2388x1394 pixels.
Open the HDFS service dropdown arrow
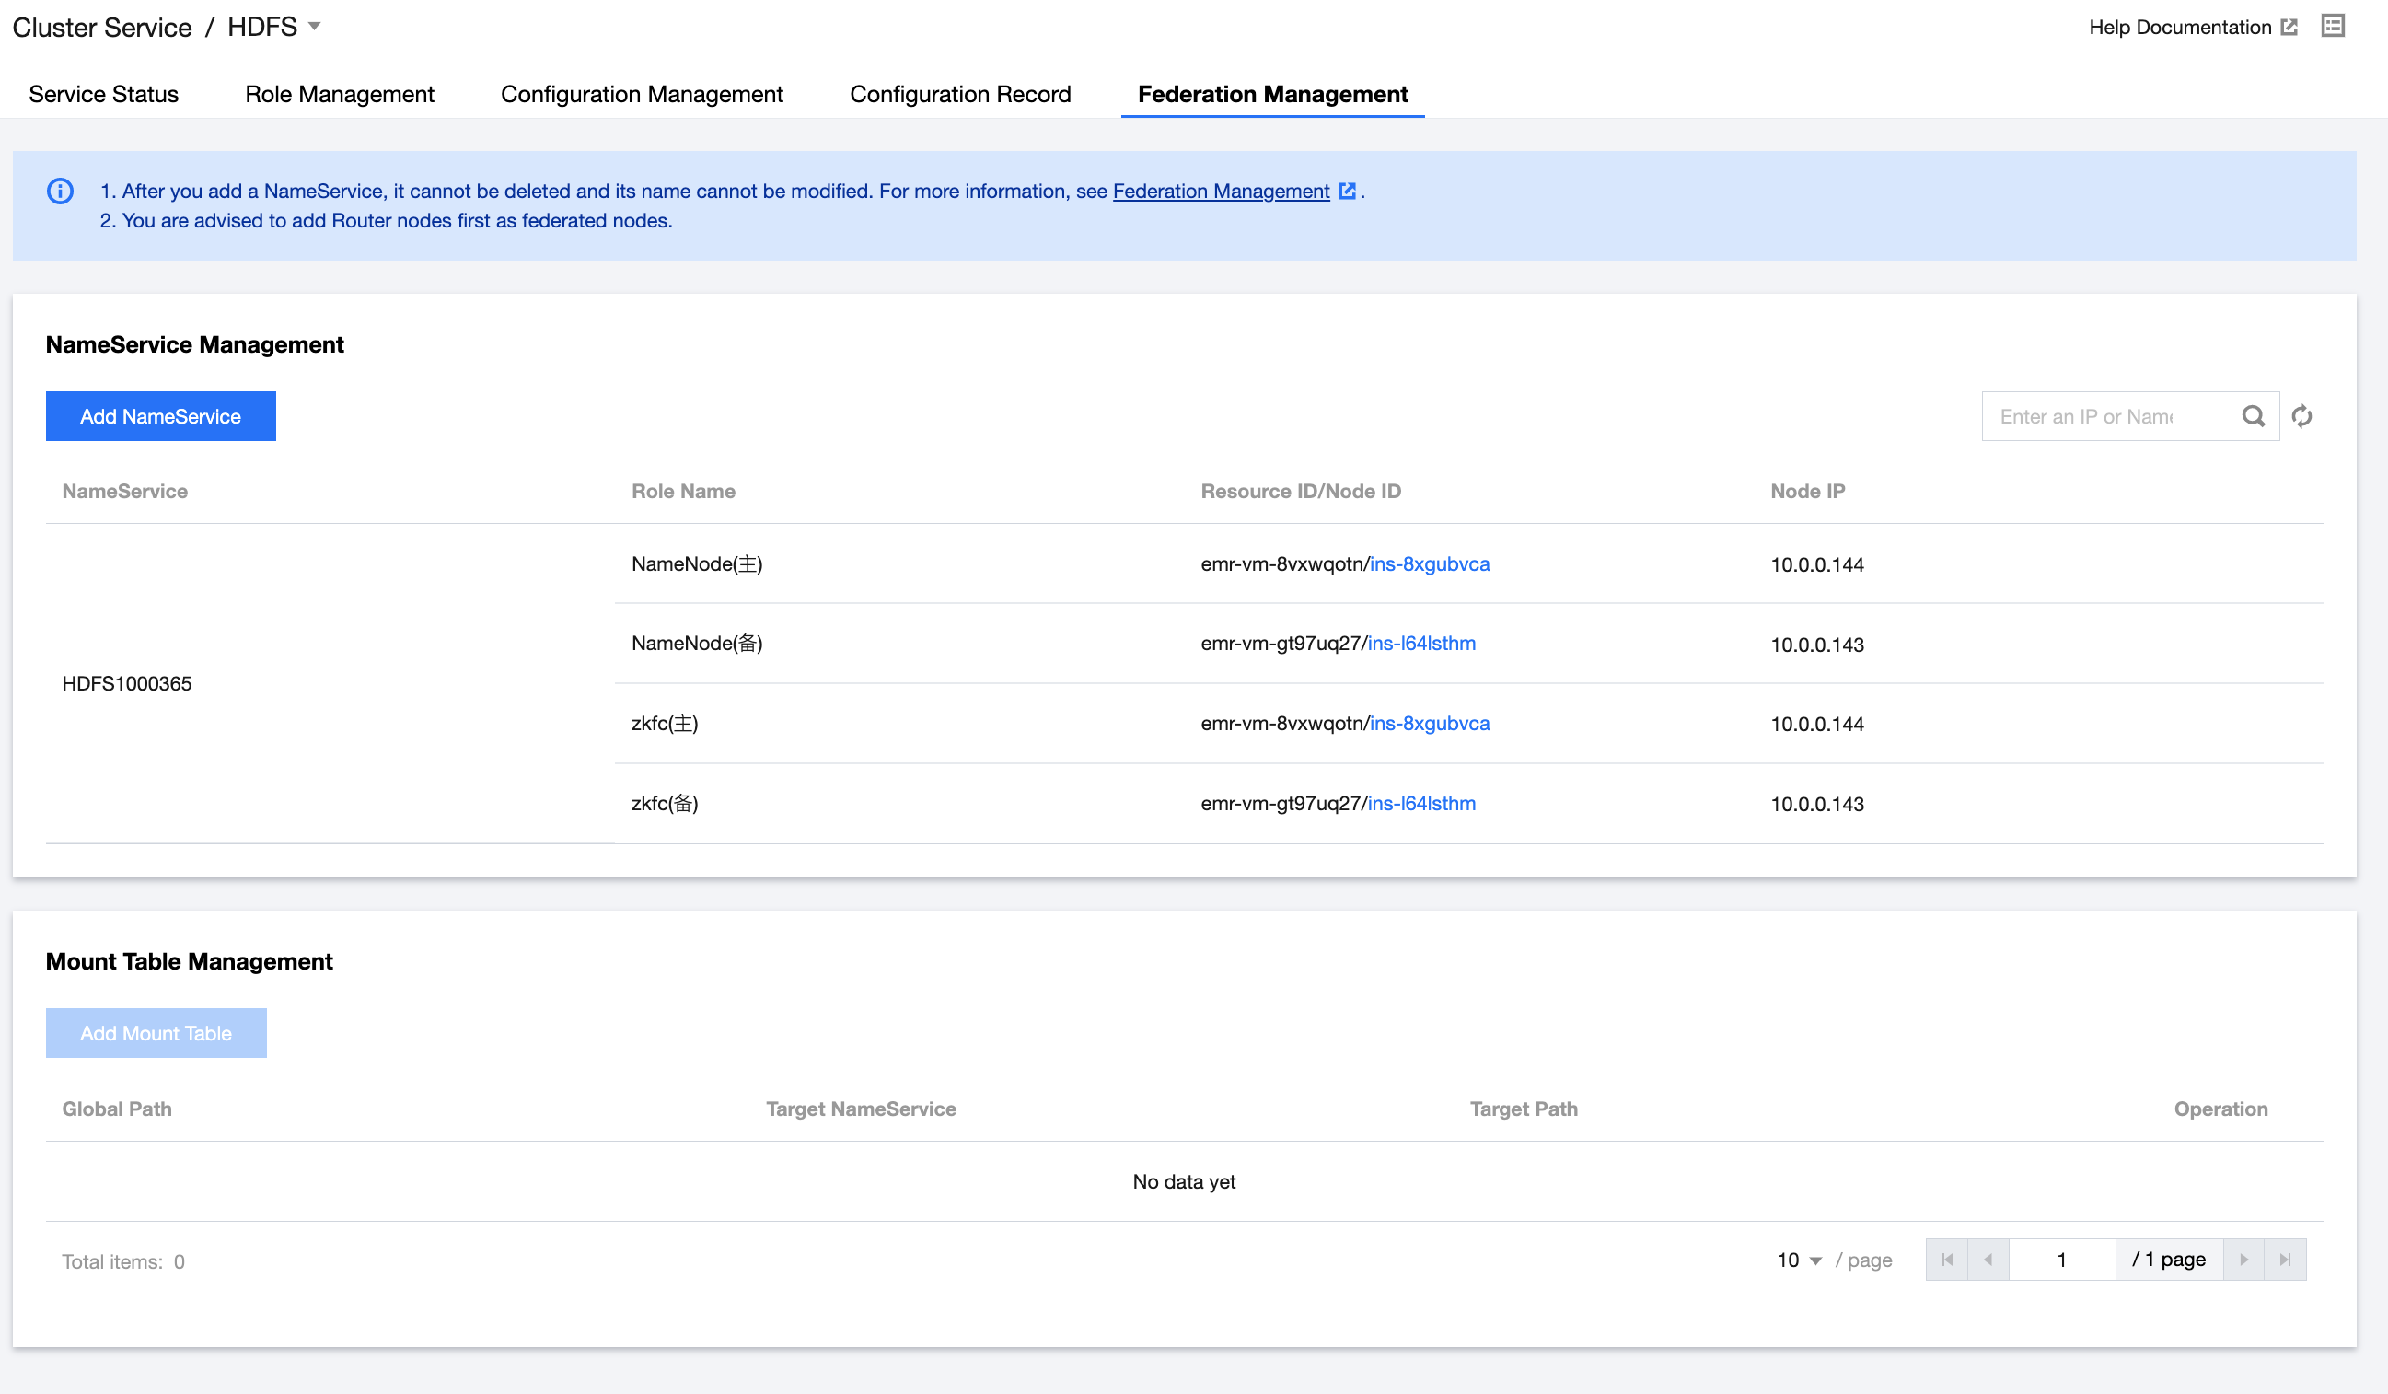click(x=315, y=27)
